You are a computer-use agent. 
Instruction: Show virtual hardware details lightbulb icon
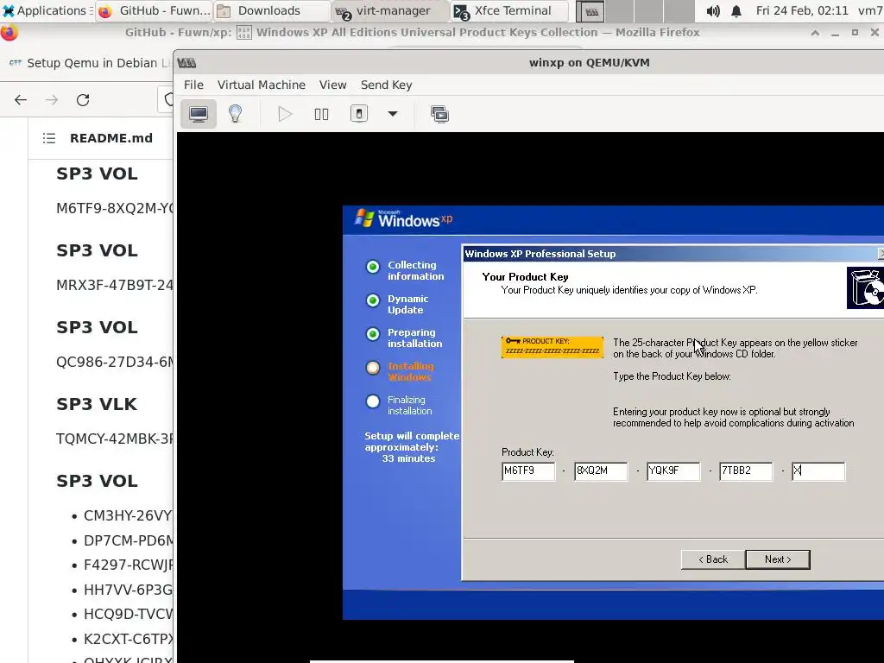pos(235,115)
